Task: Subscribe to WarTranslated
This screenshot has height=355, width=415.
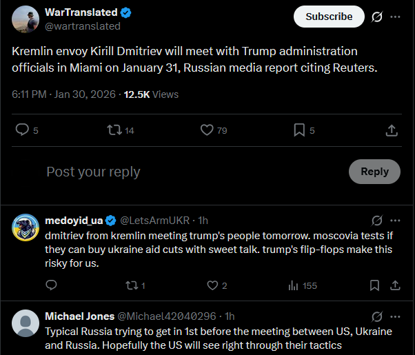Action: 329,17
